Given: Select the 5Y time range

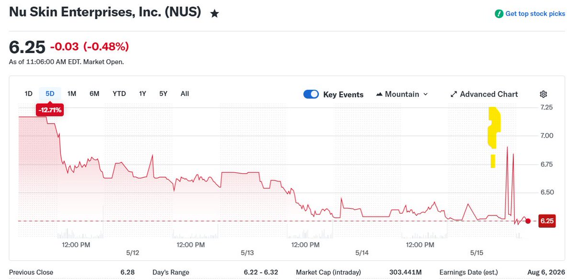Looking at the screenshot, I should [163, 94].
